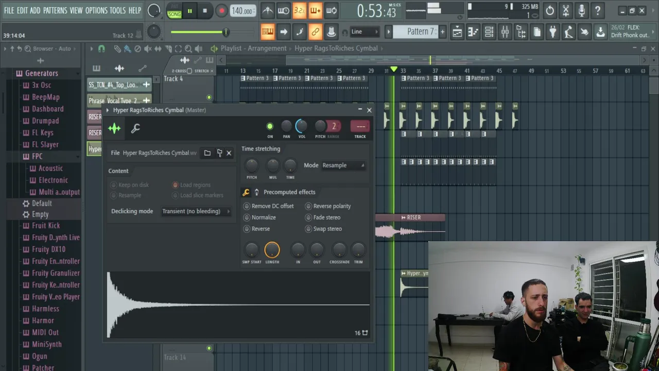Open the EDIT menu
The width and height of the screenshot is (659, 371).
(22, 10)
